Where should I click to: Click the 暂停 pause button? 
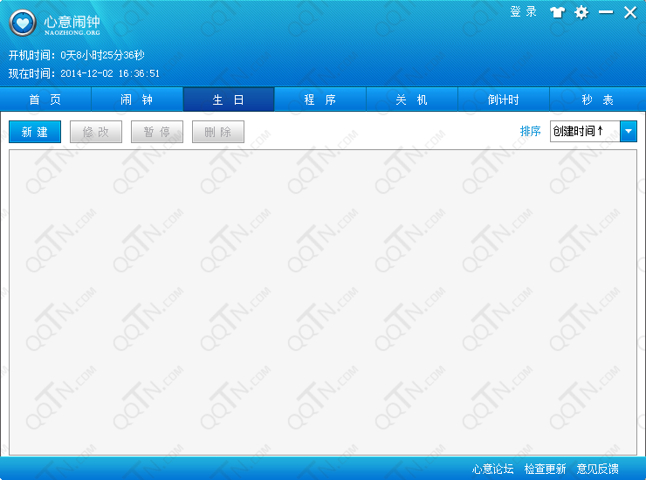(157, 132)
